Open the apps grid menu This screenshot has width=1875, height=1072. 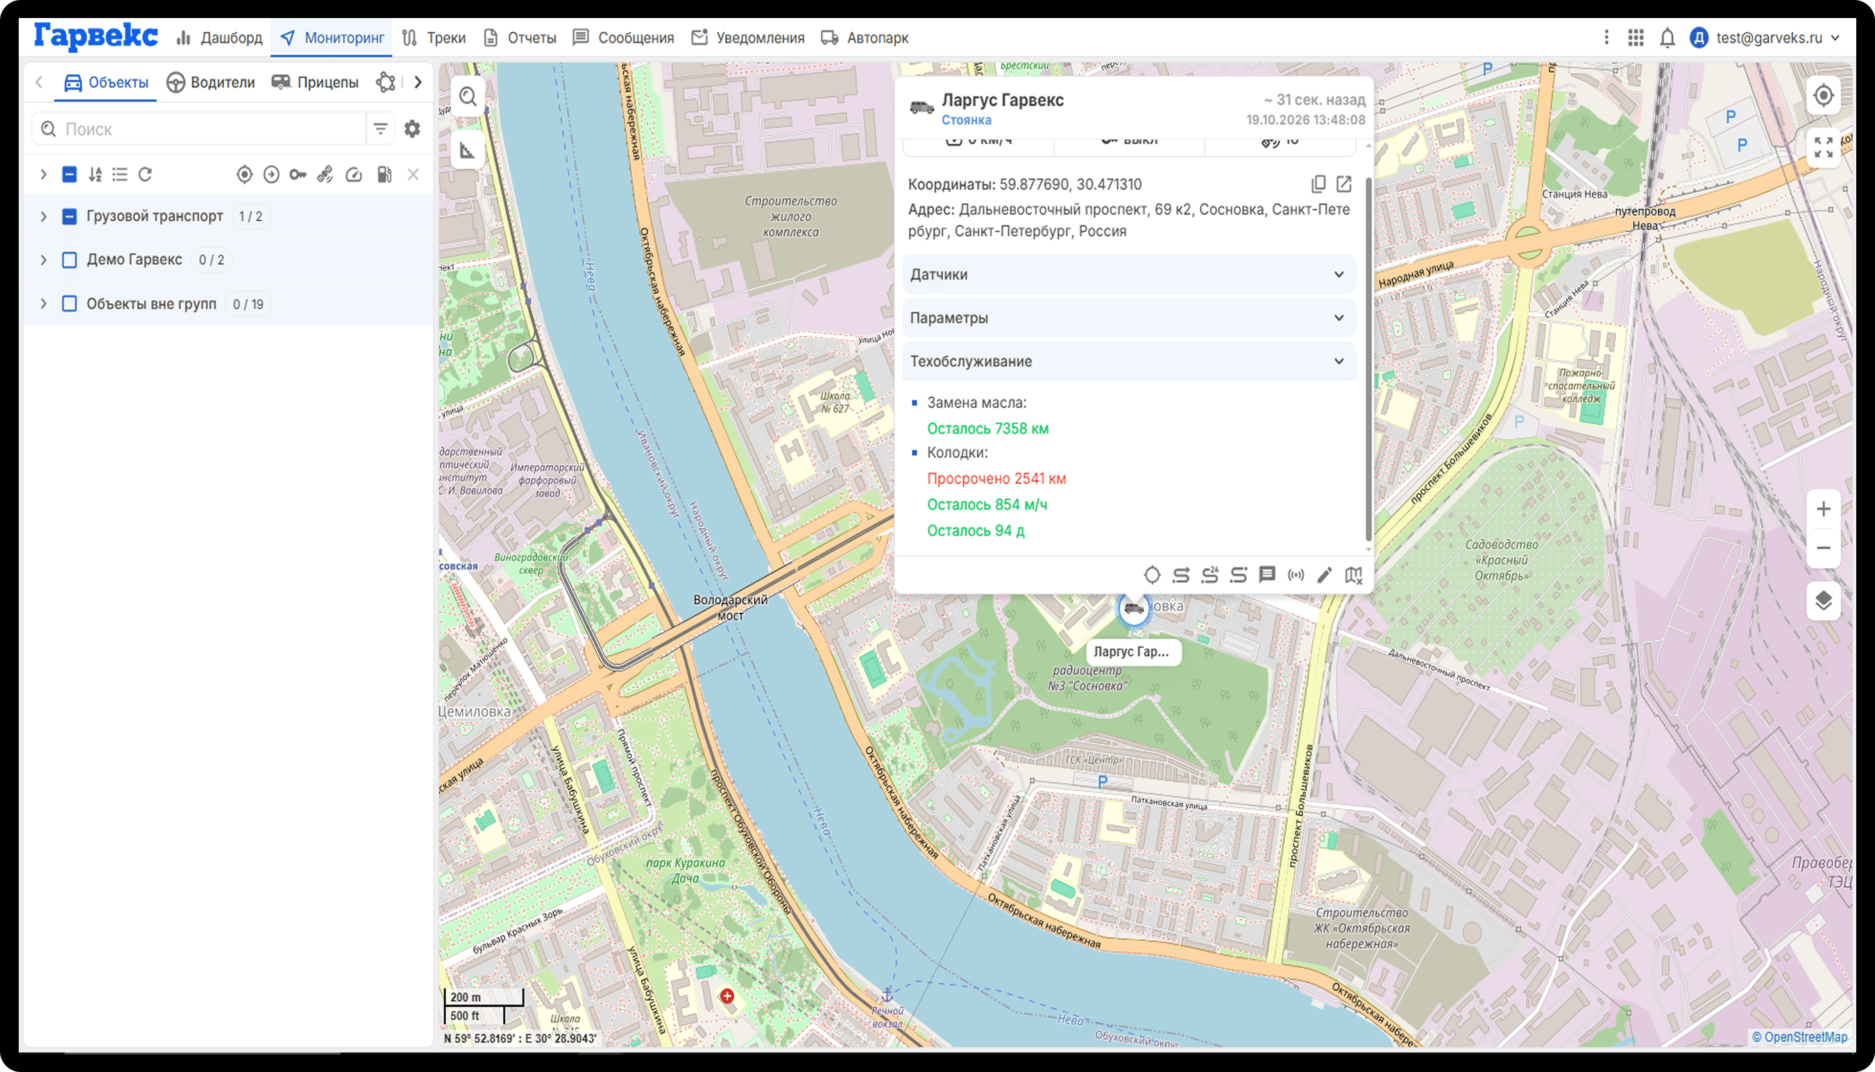click(x=1636, y=38)
